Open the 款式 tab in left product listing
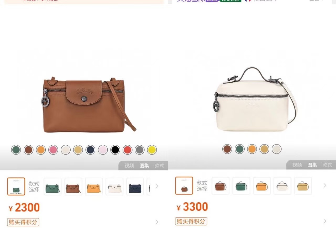The image size is (336, 228). [x=159, y=166]
